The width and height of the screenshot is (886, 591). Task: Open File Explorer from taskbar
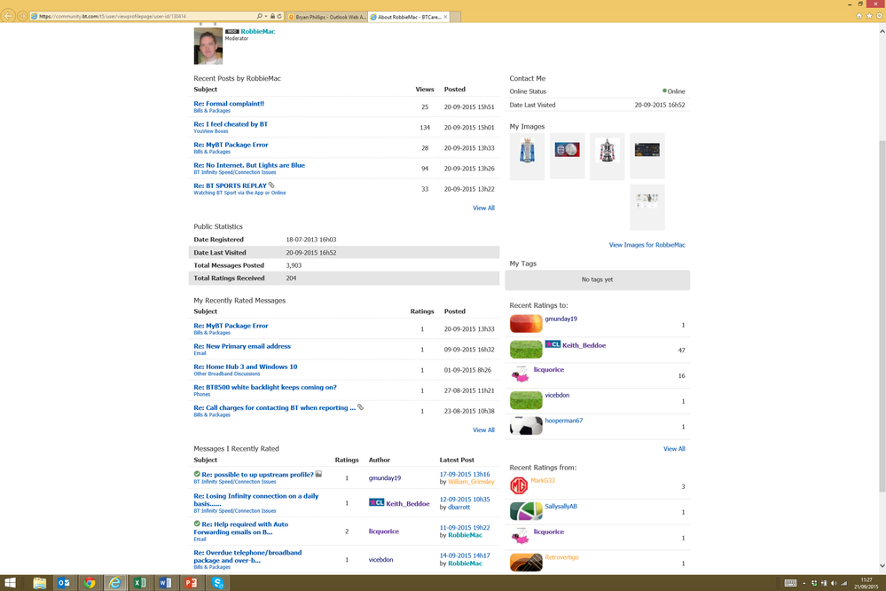coord(39,583)
